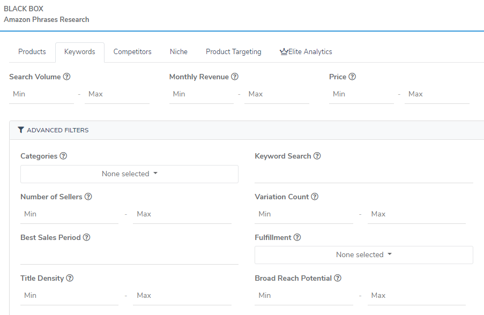This screenshot has width=484, height=315.
Task: Click the Categories help icon
Action: [63, 156]
